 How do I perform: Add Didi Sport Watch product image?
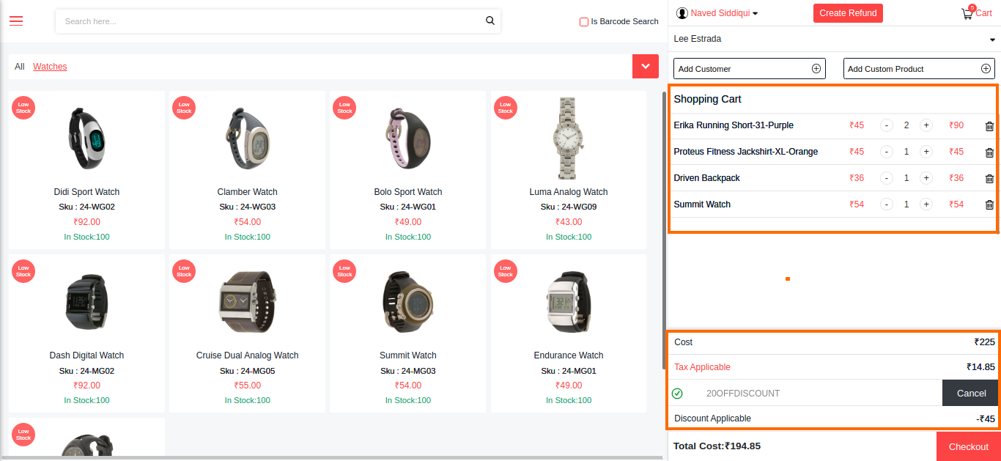tap(86, 138)
